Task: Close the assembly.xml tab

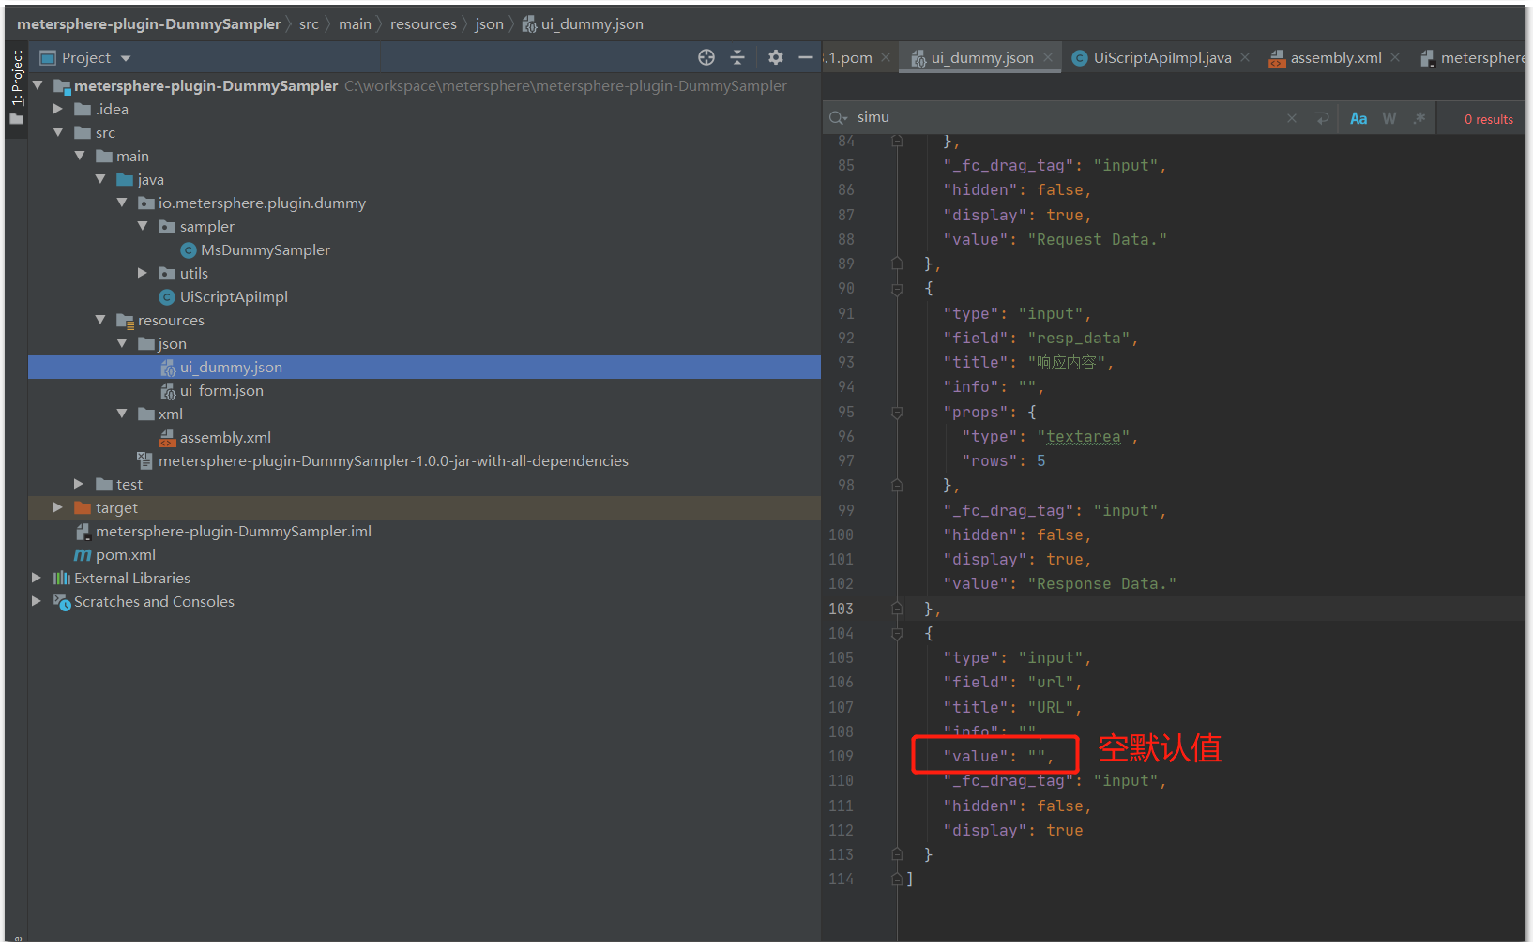Action: pyautogui.click(x=1395, y=58)
